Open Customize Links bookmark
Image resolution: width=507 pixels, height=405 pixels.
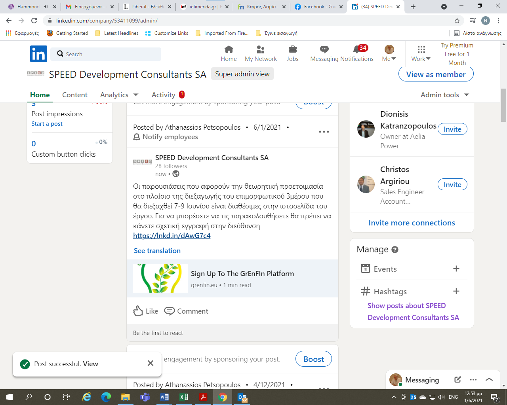point(167,33)
